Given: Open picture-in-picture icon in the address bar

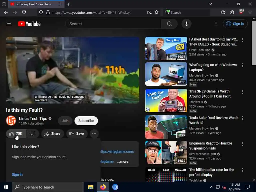Looking at the screenshot, I should (x=149, y=12).
